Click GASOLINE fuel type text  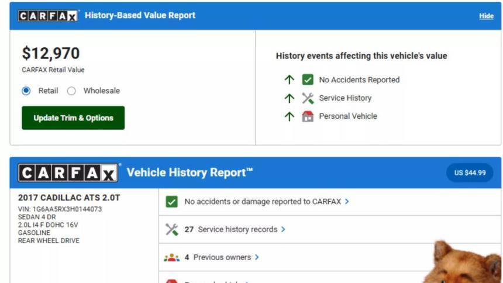34,233
